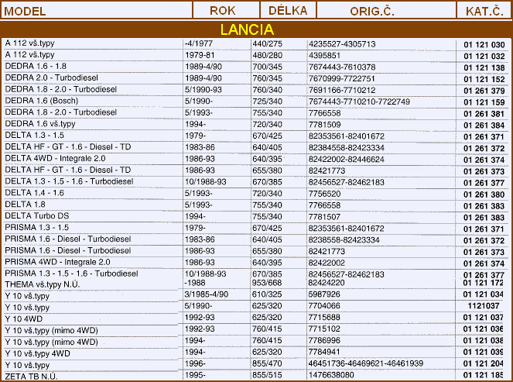Click the DÉLKA column header
This screenshot has width=513, height=382.
coord(288,10)
